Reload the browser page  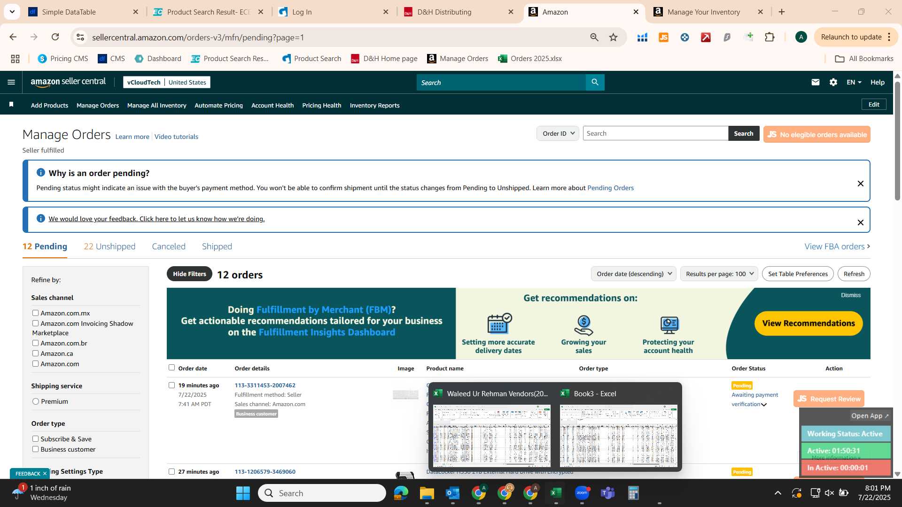point(55,37)
